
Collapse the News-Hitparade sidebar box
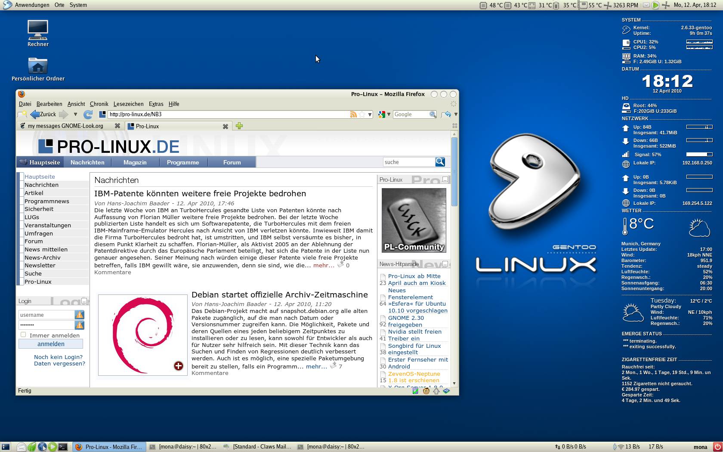[445, 263]
